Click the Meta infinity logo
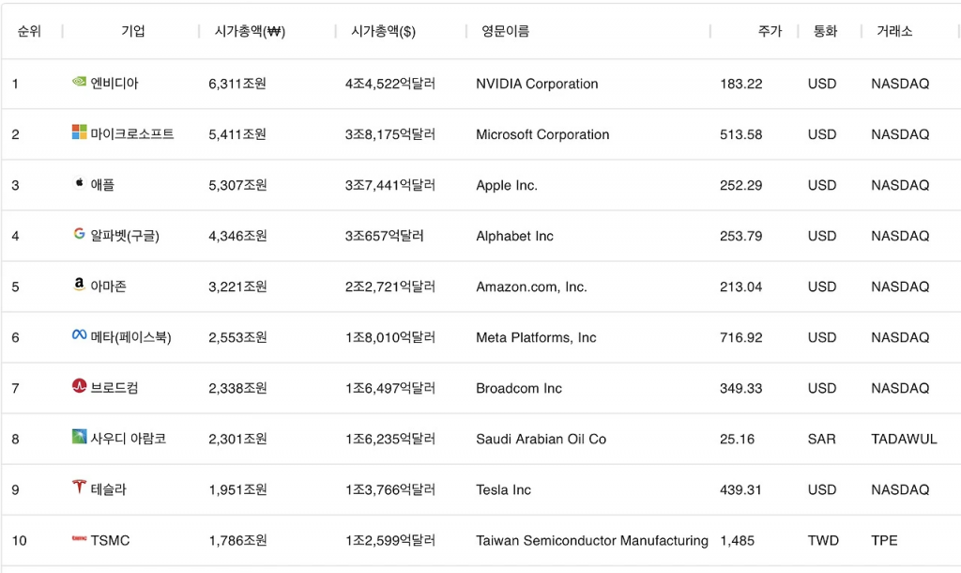The width and height of the screenshot is (961, 573). pyautogui.click(x=79, y=335)
